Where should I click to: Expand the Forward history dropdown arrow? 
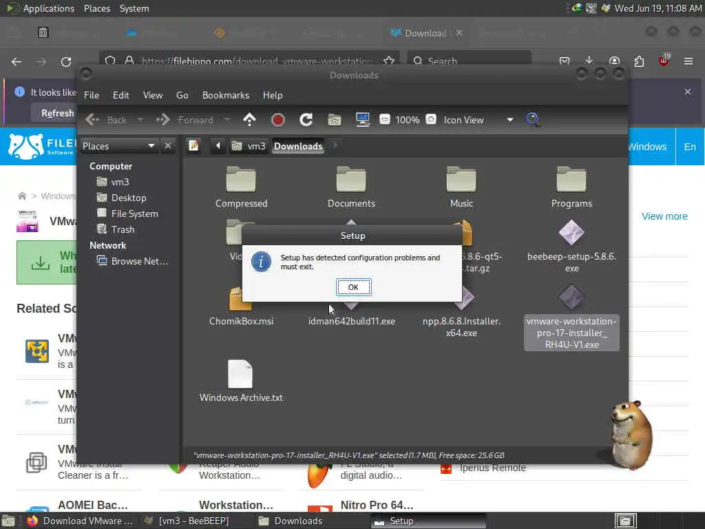pos(227,120)
